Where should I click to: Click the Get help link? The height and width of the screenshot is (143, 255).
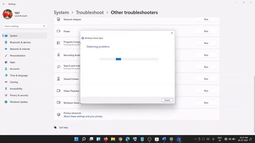pos(63,128)
